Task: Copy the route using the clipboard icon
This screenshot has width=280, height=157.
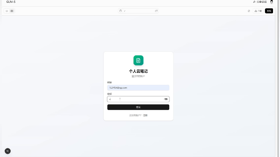Action: pos(120,11)
